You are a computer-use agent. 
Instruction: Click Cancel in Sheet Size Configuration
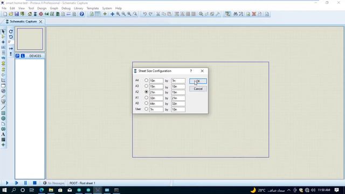point(198,89)
